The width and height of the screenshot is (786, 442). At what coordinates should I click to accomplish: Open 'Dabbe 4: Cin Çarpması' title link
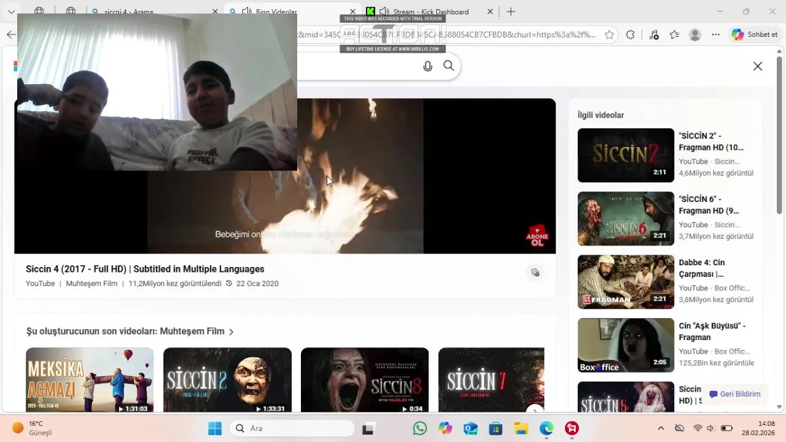(x=702, y=268)
